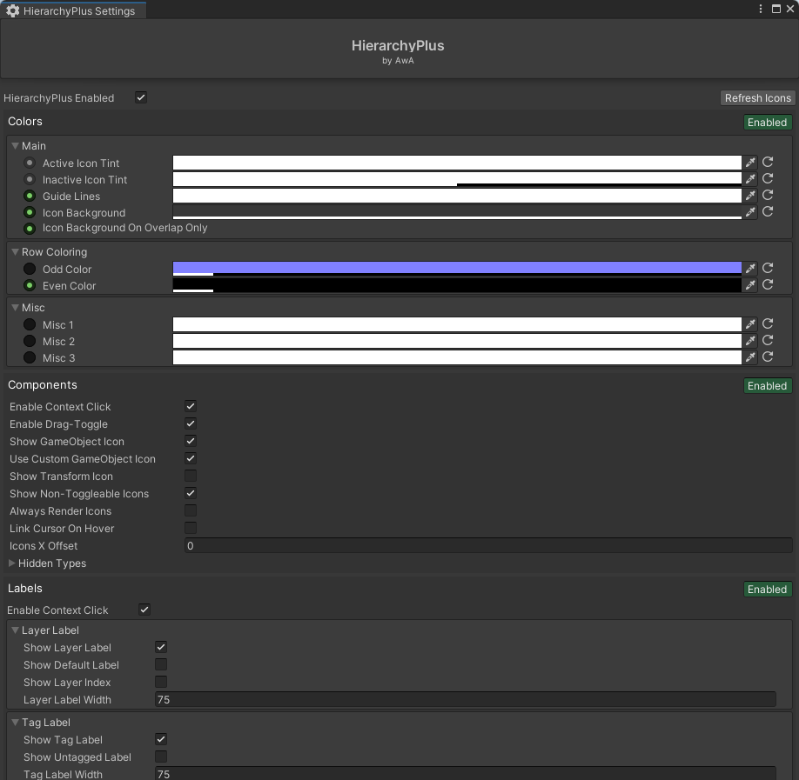Reset the Even Color value

pyautogui.click(x=768, y=285)
